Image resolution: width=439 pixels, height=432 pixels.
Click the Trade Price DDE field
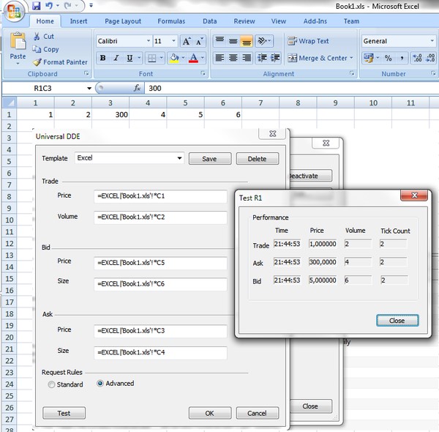[x=160, y=196]
